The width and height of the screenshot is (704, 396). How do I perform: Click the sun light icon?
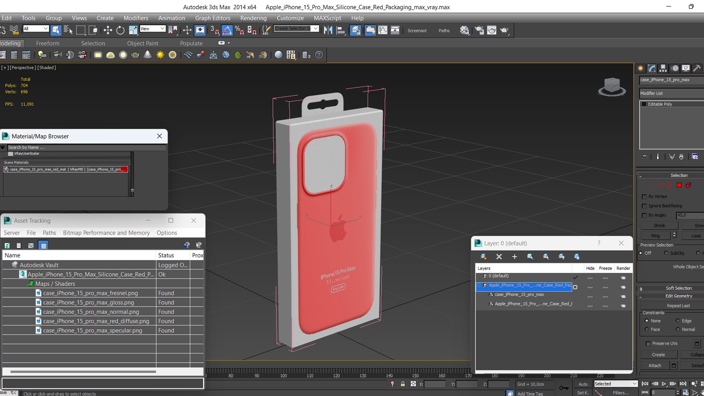pos(160,55)
